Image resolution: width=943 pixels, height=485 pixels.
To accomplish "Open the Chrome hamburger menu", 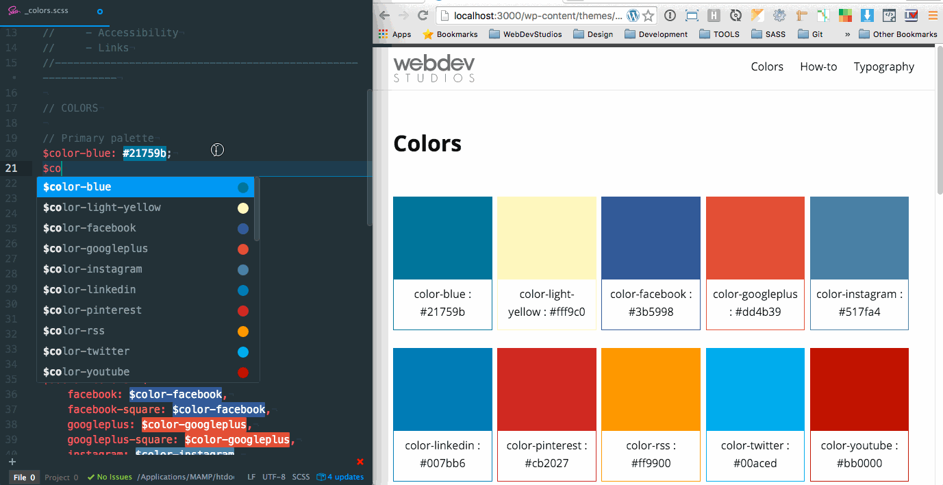I will click(933, 15).
